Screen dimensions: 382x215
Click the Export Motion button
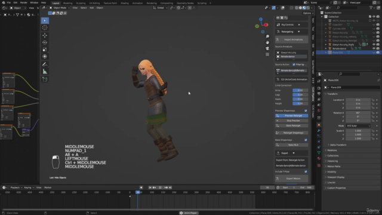pos(292,179)
